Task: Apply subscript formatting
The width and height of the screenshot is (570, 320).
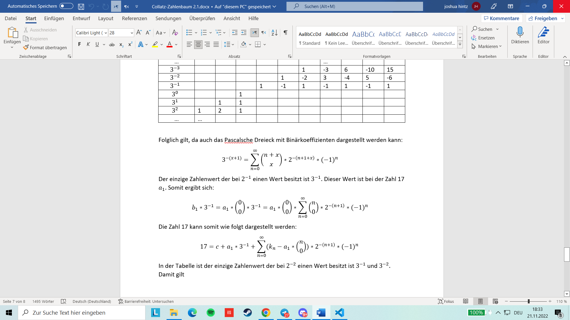Action: pyautogui.click(x=121, y=44)
